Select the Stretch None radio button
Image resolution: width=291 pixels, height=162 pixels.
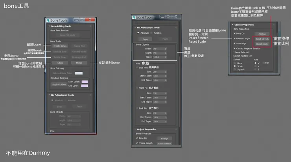coord(235,63)
